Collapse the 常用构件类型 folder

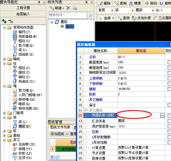[x=4, y=28]
